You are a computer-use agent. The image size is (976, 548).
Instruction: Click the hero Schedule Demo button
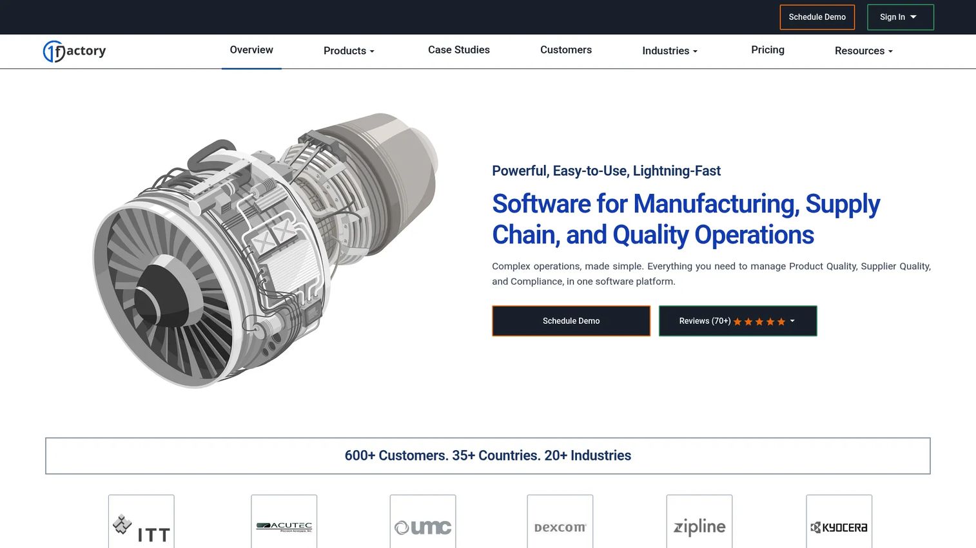[571, 321]
